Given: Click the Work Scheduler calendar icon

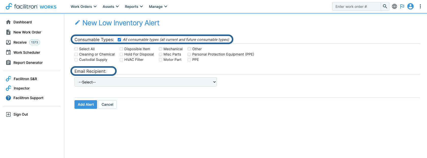Looking at the screenshot, I should coord(8,52).
